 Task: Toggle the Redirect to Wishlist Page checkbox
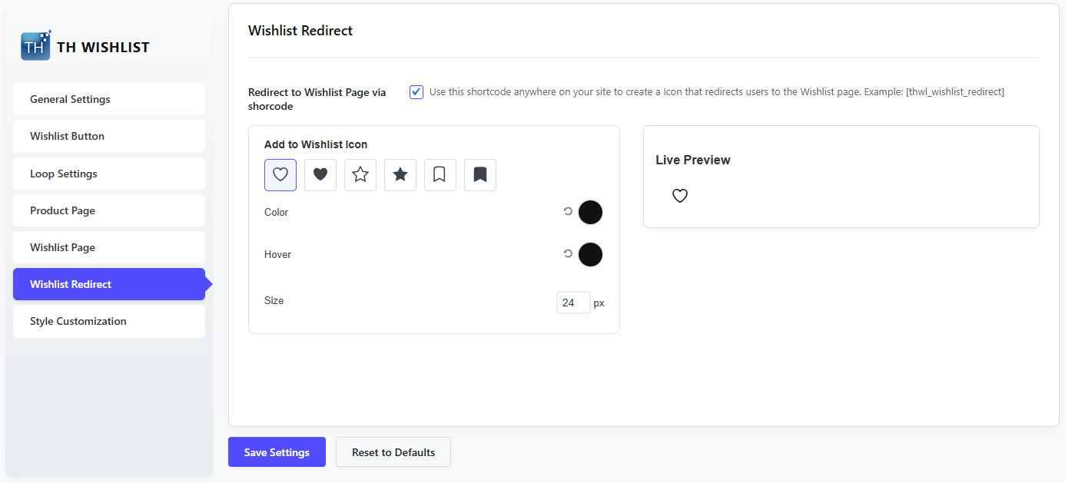click(x=416, y=92)
